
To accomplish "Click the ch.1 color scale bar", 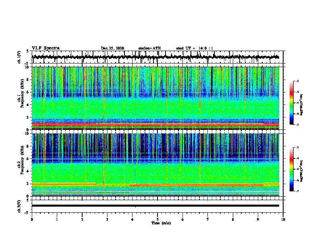I will [x=292, y=103].
